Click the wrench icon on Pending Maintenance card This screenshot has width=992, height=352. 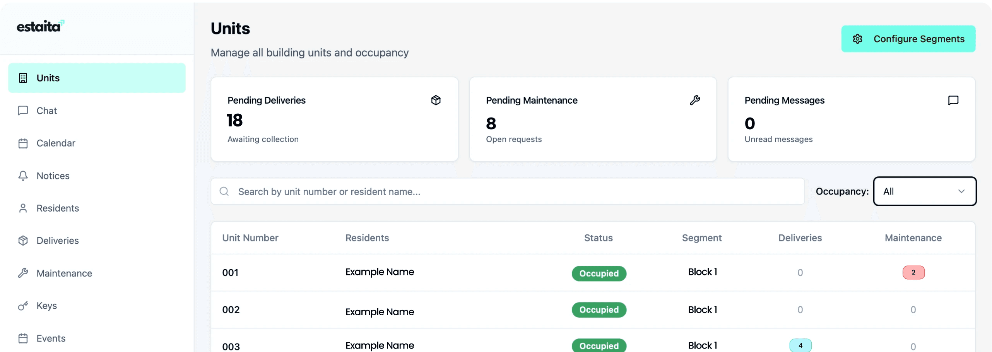(x=694, y=100)
